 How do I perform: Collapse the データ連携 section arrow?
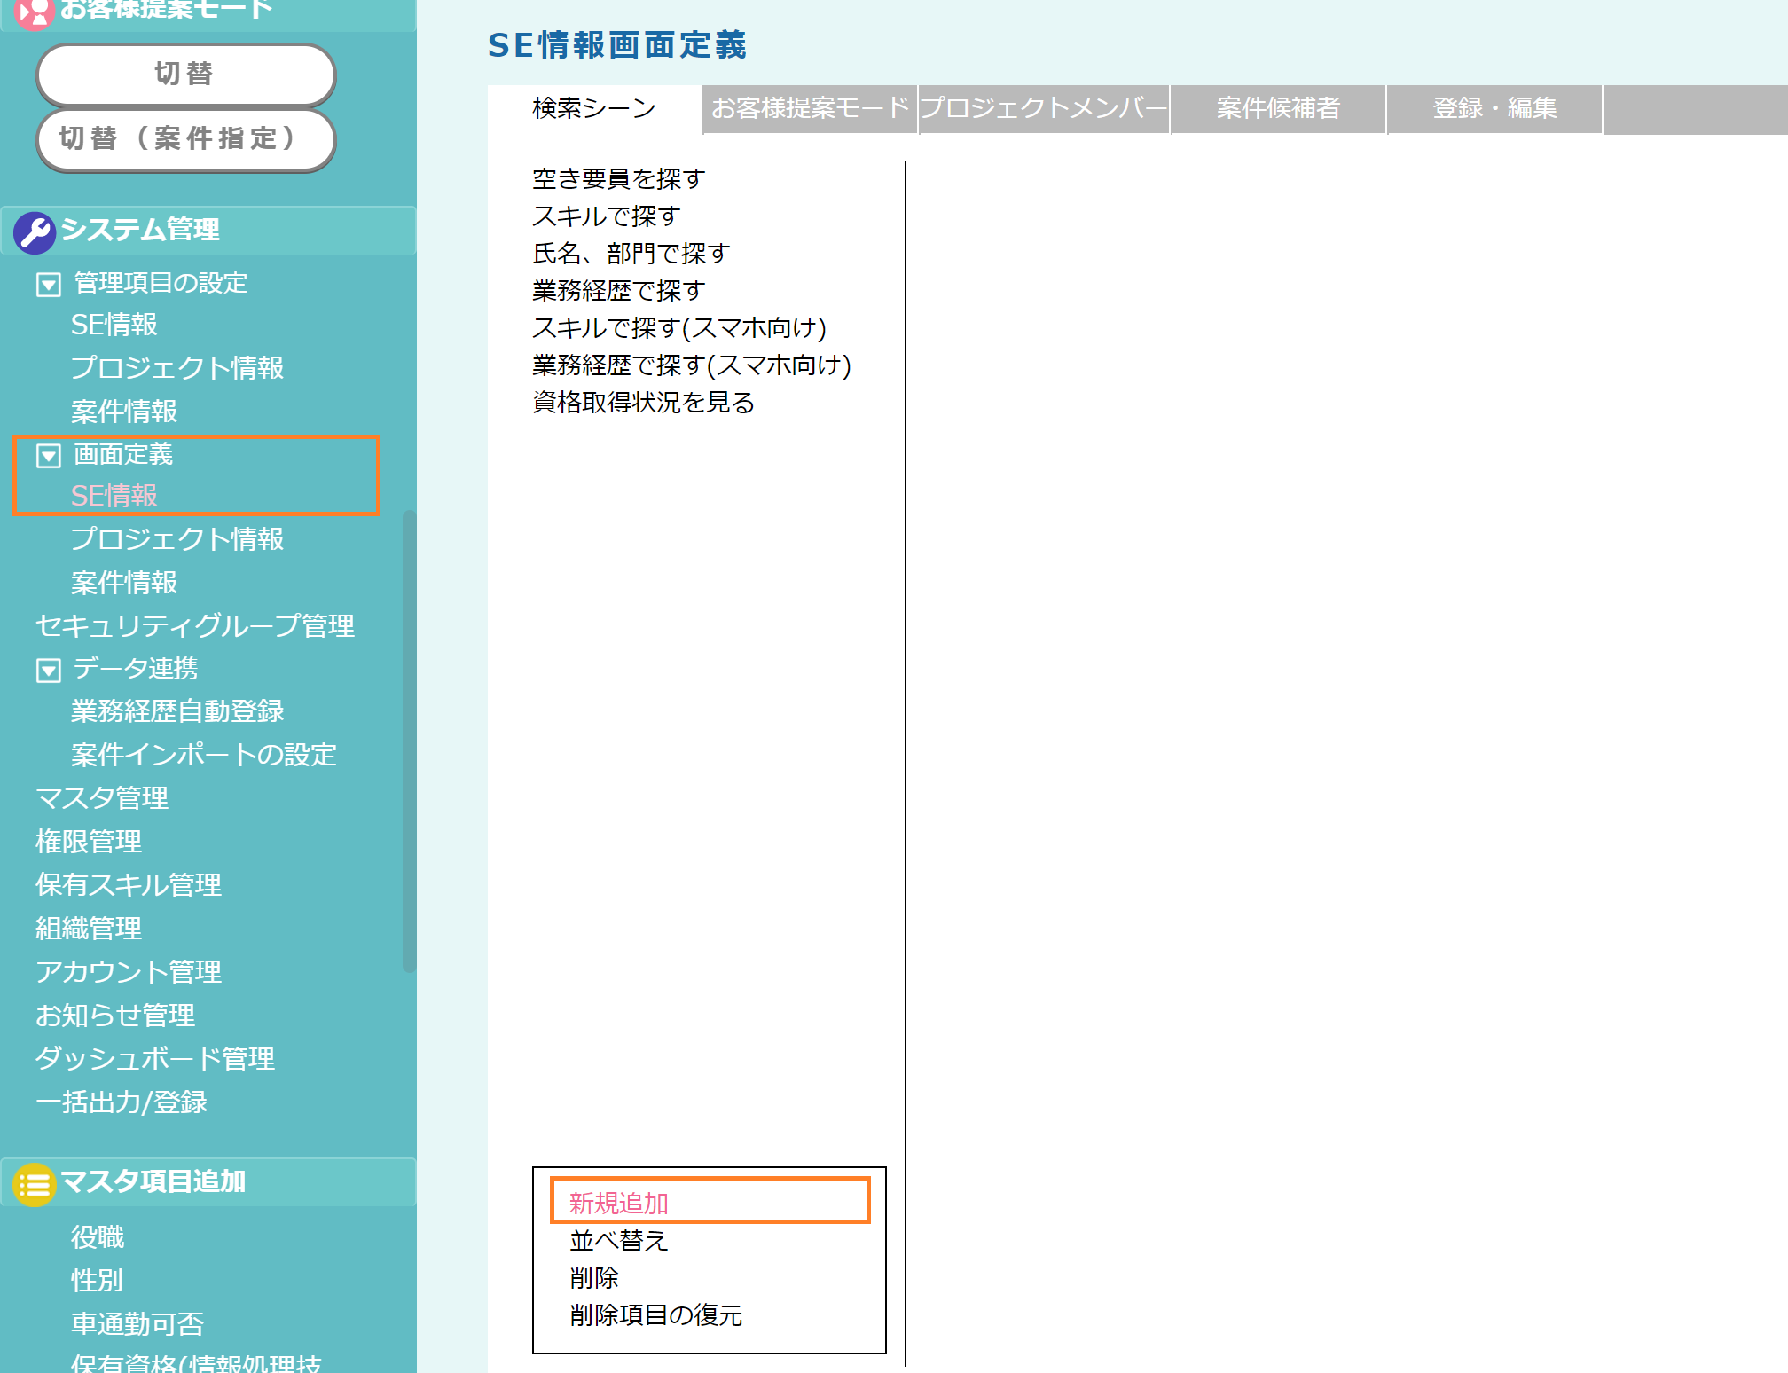click(x=49, y=670)
